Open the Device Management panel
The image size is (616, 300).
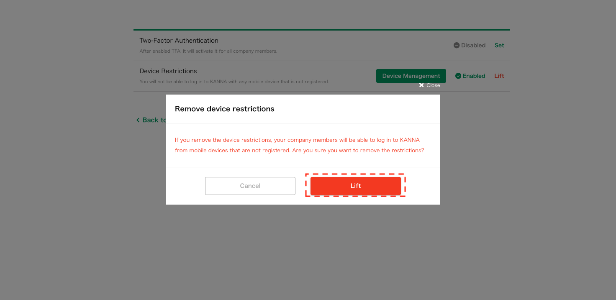point(411,76)
